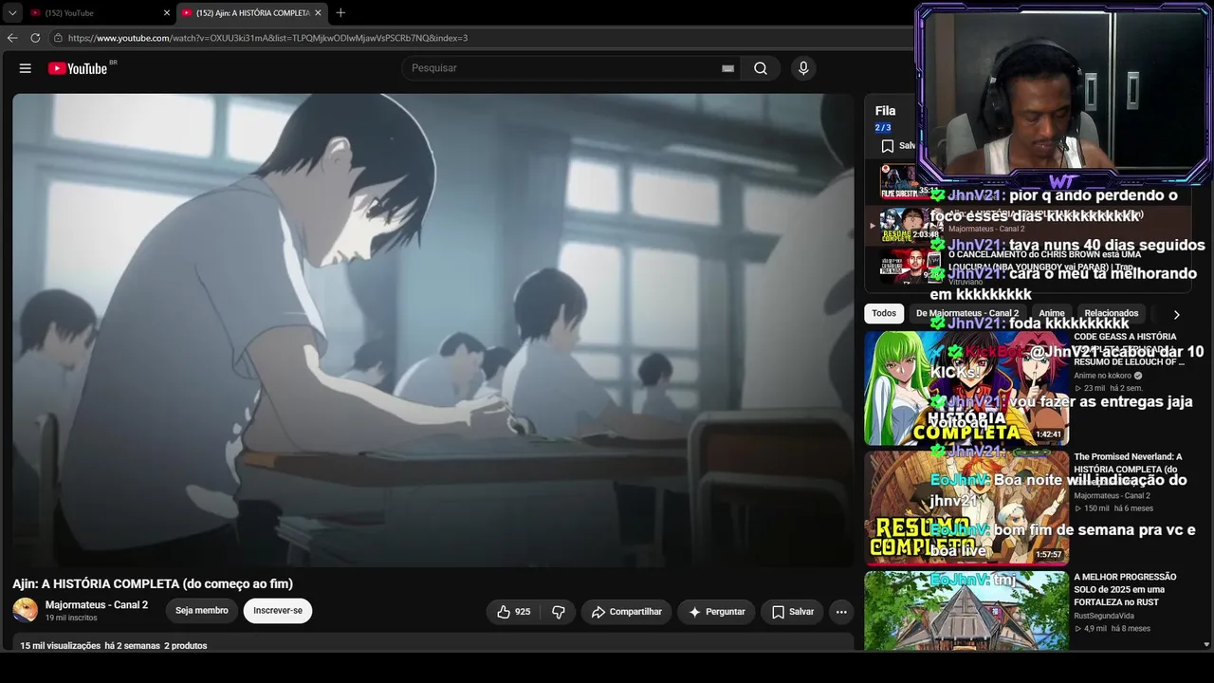The height and width of the screenshot is (683, 1214).
Task: Reload the page with the refresh icon
Action: click(35, 38)
